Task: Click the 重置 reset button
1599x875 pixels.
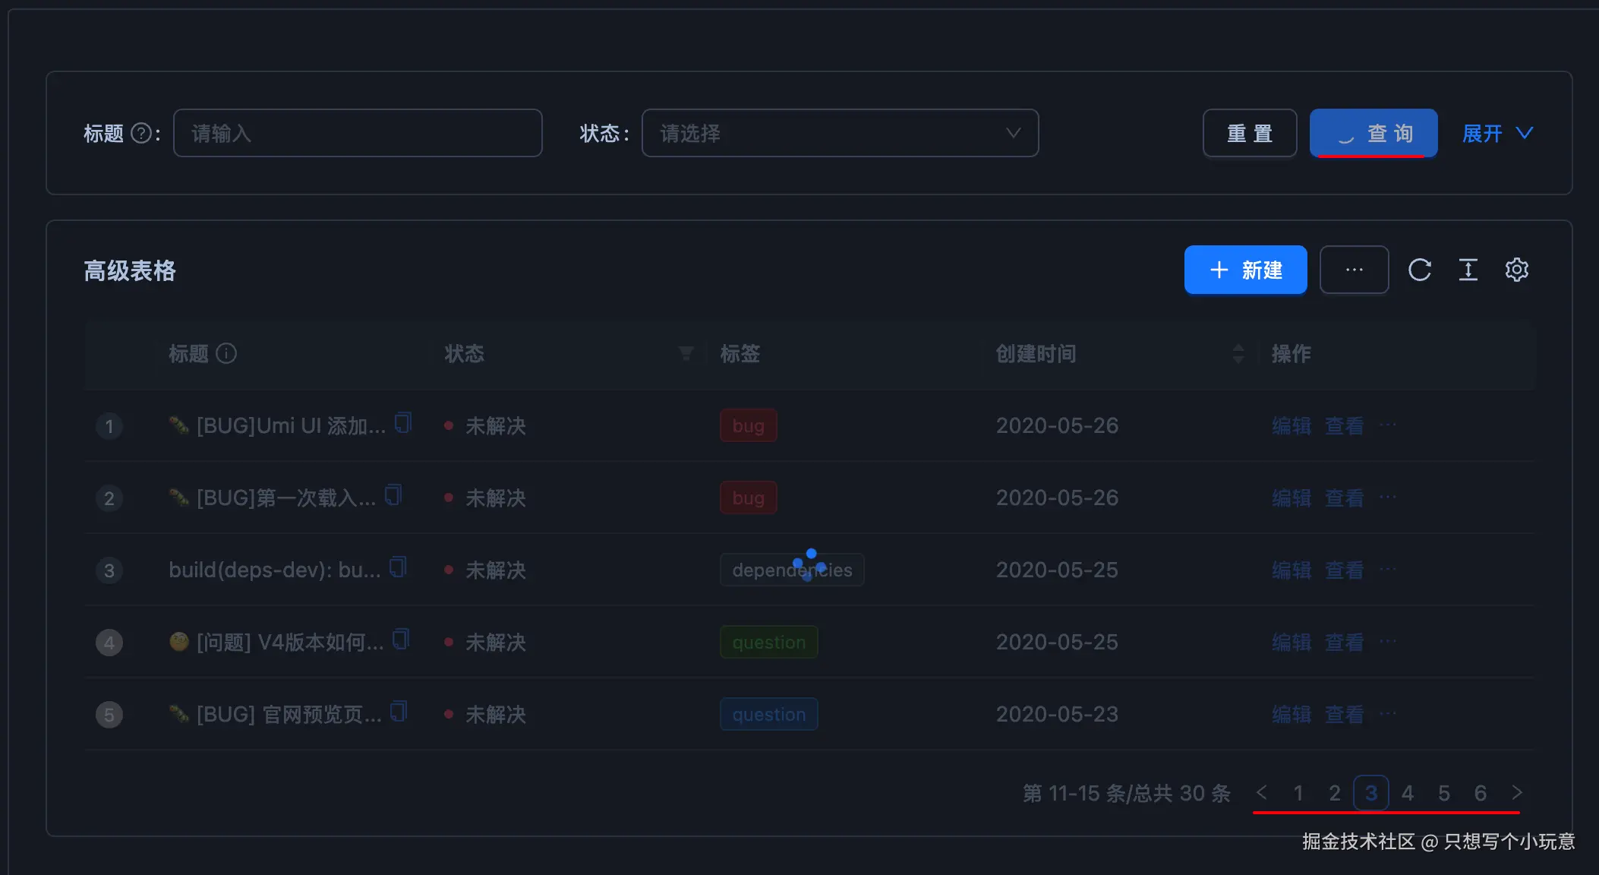Action: click(1249, 134)
